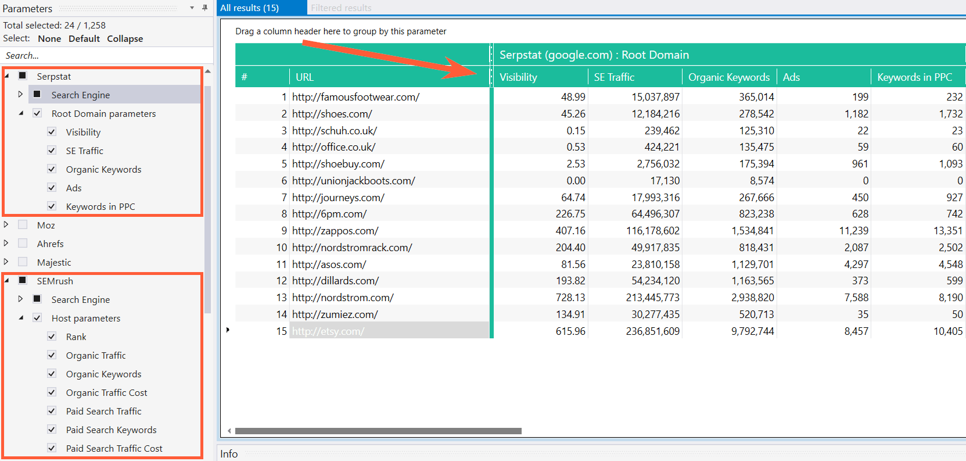The height and width of the screenshot is (461, 966).
Task: Open the Parameters panel dropdown arrow
Action: pos(192,8)
